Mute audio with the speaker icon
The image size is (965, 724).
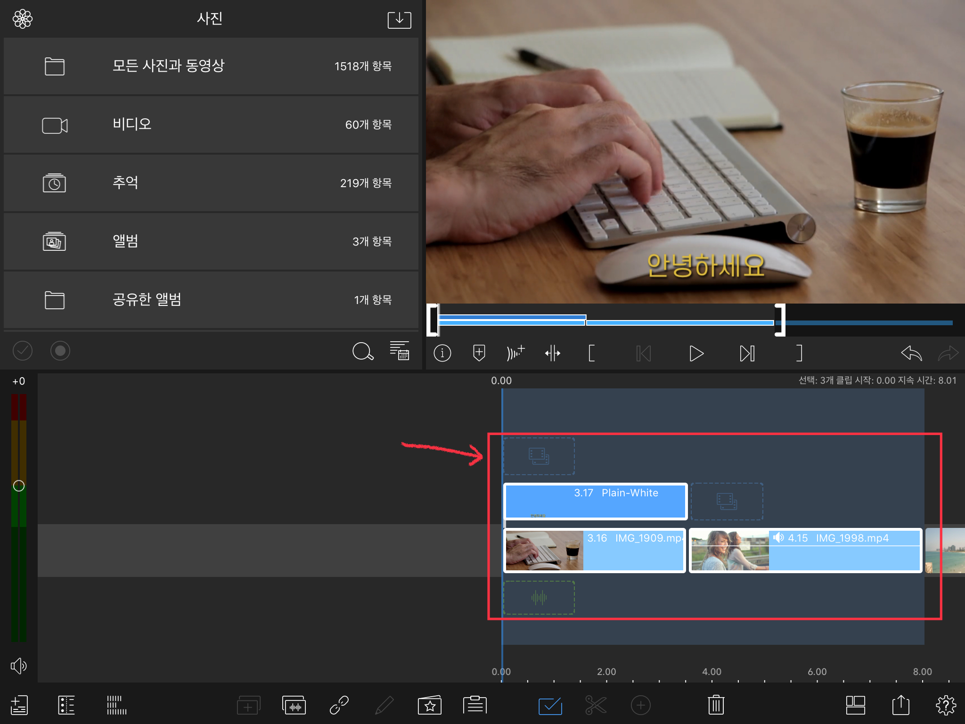[19, 666]
